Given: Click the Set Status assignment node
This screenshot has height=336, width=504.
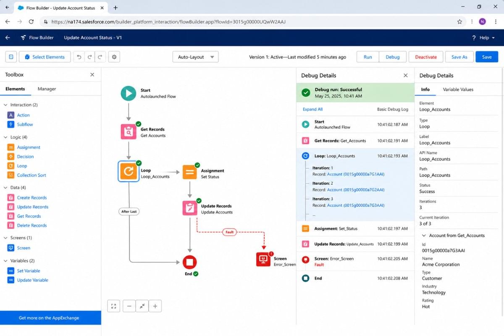Looking at the screenshot, I should [x=190, y=172].
